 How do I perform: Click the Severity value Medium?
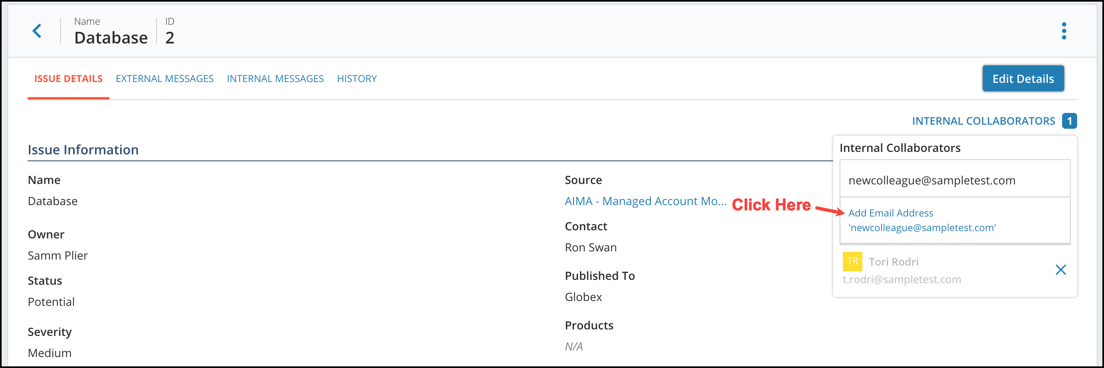[49, 353]
